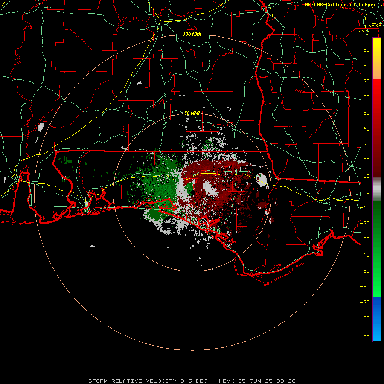Click the "-80" value on velocity scale
This screenshot has height=384, width=384.
365,318
